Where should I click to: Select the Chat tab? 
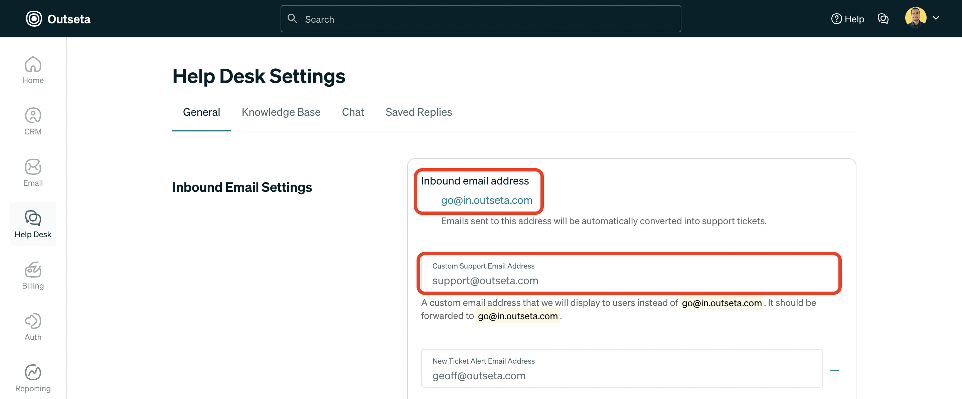click(353, 112)
